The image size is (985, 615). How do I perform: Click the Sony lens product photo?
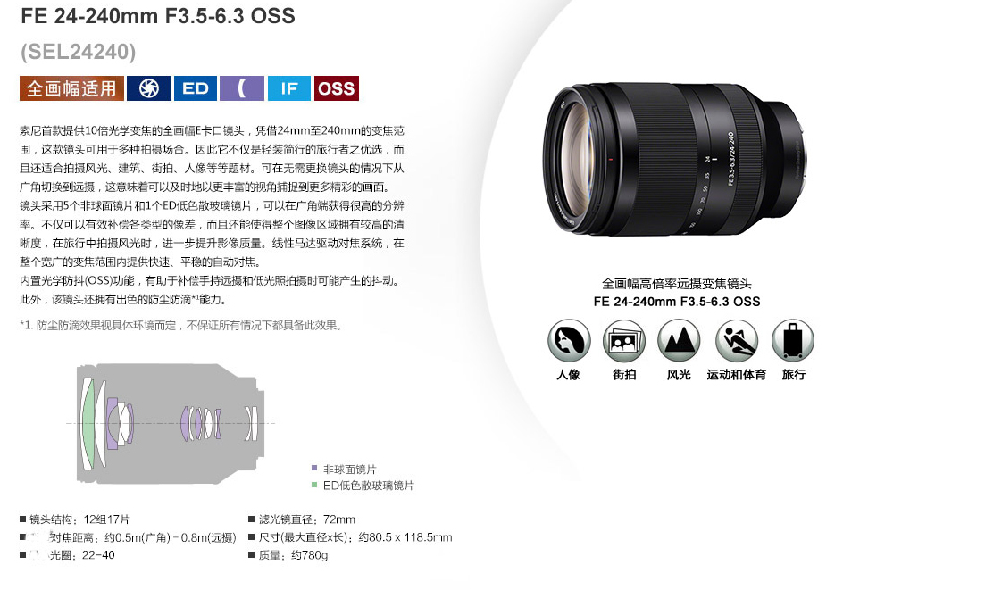coord(673,159)
